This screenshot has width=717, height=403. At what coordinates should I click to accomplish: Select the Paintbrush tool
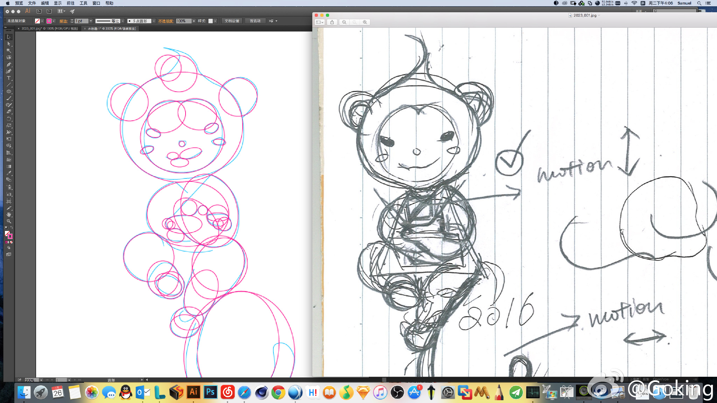[x=9, y=98]
